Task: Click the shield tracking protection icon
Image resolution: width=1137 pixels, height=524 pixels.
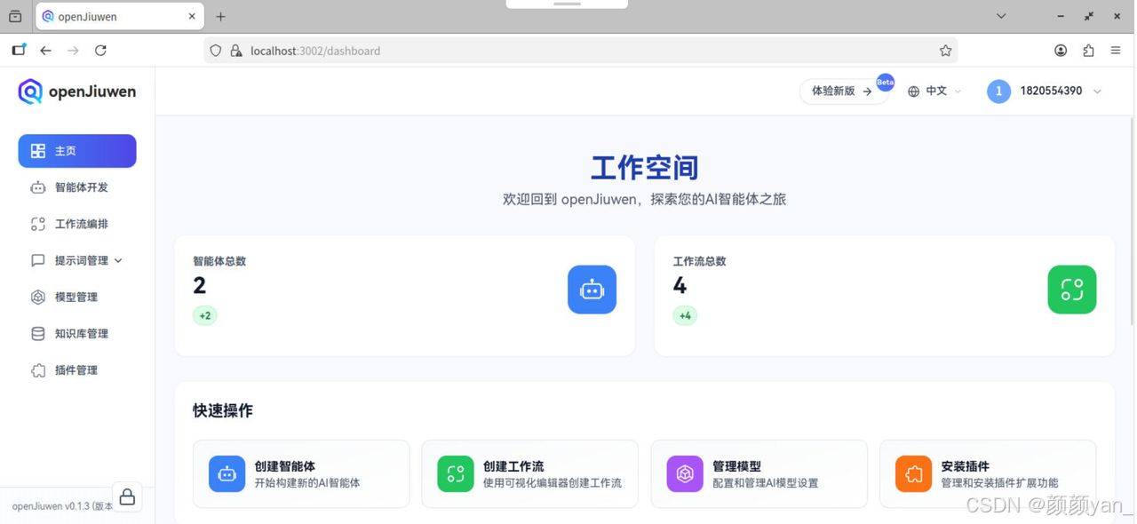Action: [216, 51]
